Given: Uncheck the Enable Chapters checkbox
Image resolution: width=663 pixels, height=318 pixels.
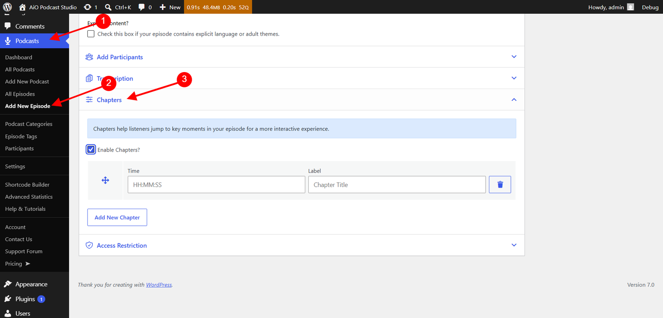Looking at the screenshot, I should 91,149.
